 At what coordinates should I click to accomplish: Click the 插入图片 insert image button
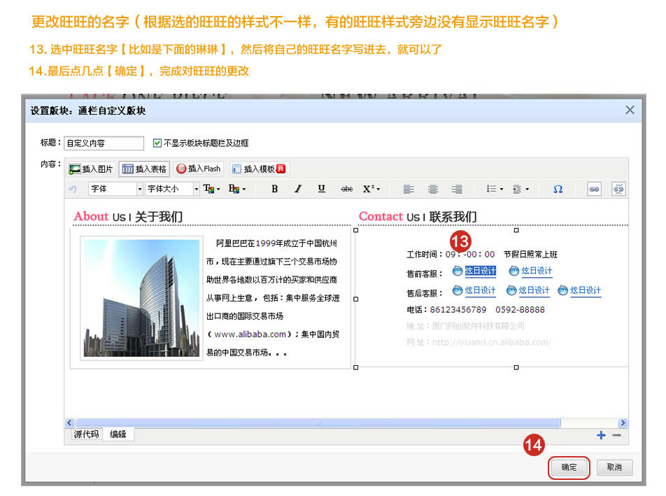[91, 169]
